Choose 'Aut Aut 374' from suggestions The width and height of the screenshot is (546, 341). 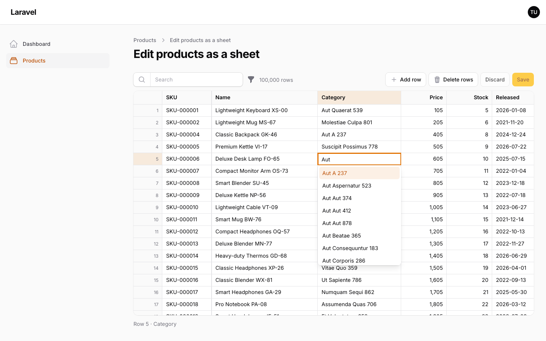[x=359, y=198]
